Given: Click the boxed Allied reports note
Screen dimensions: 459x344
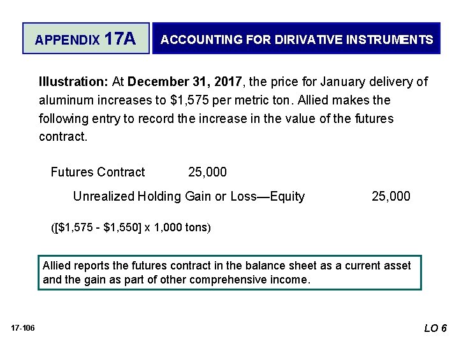Looking at the screenshot, I should click(x=229, y=273).
